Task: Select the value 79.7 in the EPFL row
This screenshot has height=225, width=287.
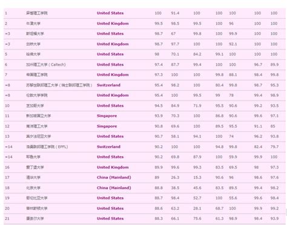Action: coord(274,147)
